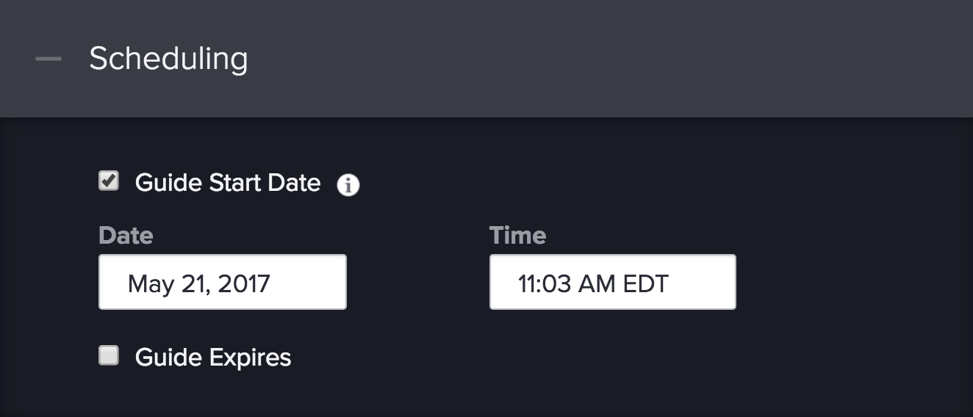
Task: Click the Guide Expires label text
Action: (x=213, y=358)
